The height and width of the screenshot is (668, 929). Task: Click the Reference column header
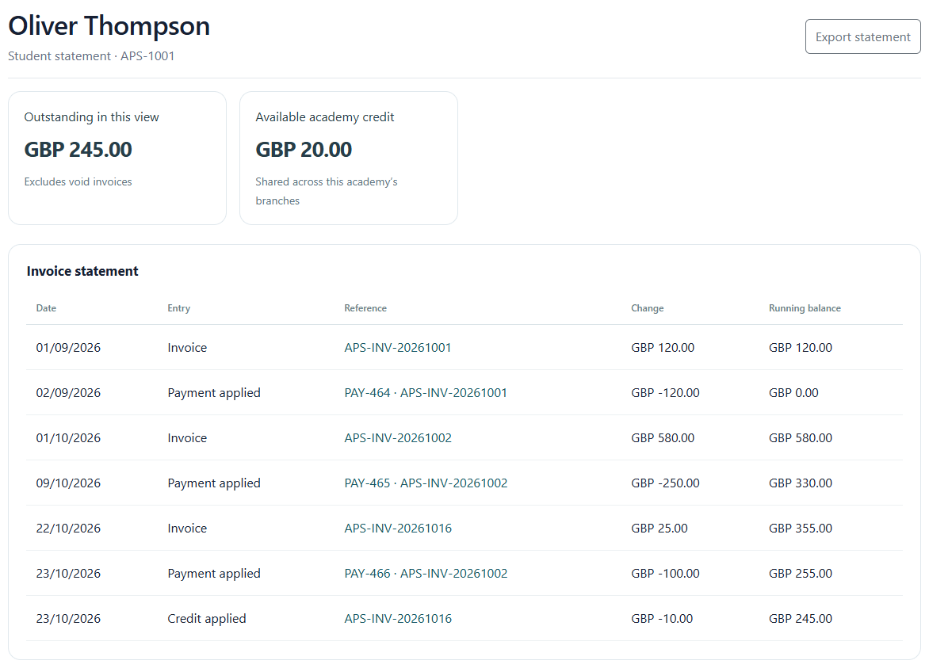[365, 308]
